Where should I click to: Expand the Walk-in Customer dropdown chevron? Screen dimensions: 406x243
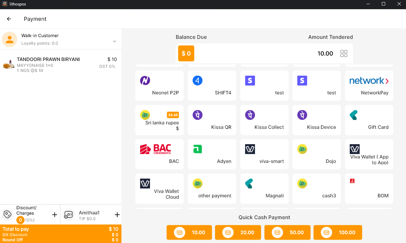pos(115,41)
